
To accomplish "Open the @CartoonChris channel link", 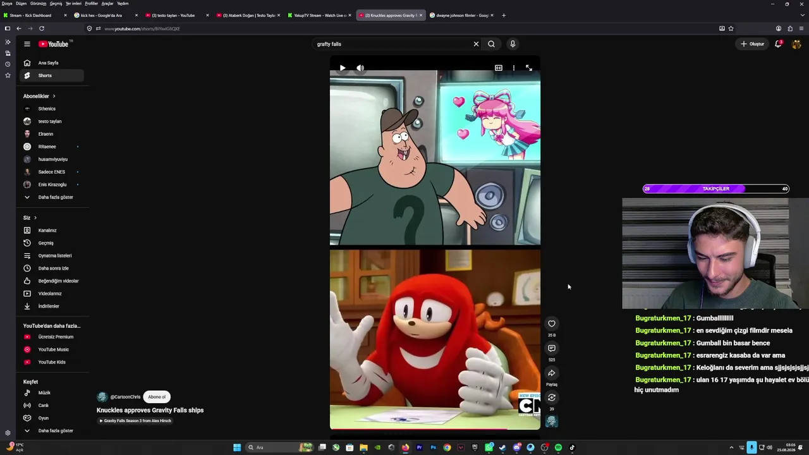I will pos(125,397).
